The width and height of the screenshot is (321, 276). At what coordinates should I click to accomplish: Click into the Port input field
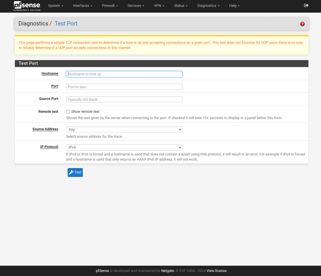(x=124, y=87)
